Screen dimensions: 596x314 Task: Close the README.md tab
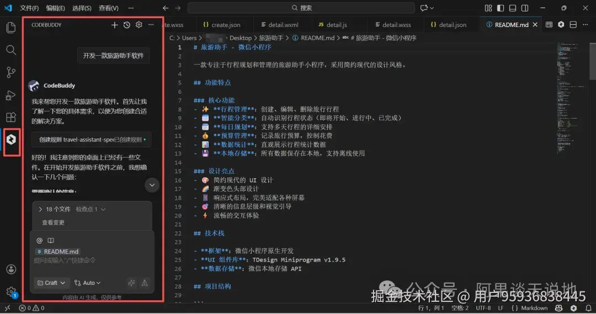point(535,25)
